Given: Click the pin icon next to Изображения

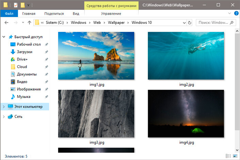Looking at the screenshot, I should coord(46,89).
